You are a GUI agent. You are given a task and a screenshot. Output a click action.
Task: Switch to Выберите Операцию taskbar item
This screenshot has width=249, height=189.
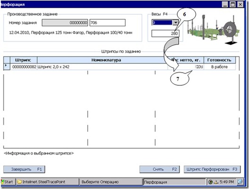click(110, 182)
